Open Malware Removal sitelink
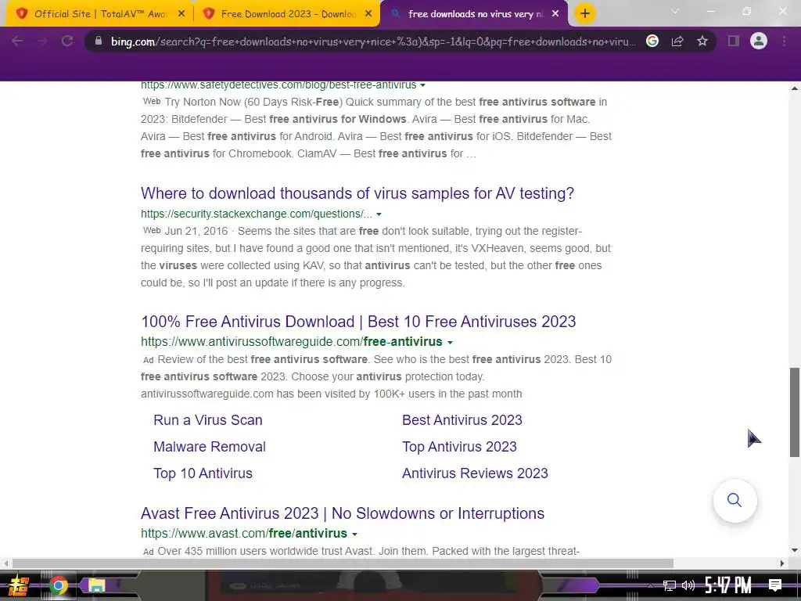 pyautogui.click(x=210, y=447)
